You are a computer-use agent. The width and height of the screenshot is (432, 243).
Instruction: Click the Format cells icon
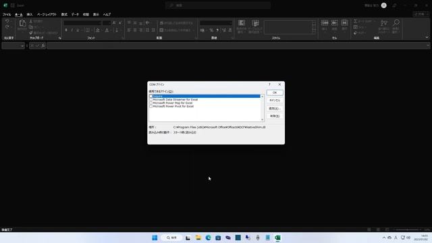(344, 23)
